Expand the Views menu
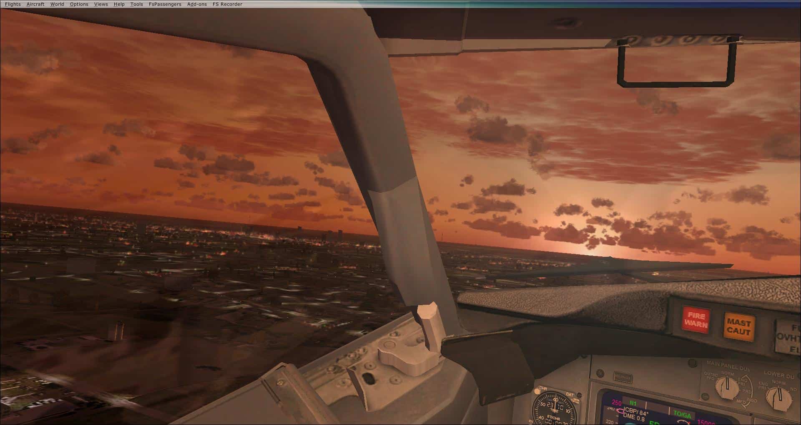The image size is (801, 425). pyautogui.click(x=101, y=4)
